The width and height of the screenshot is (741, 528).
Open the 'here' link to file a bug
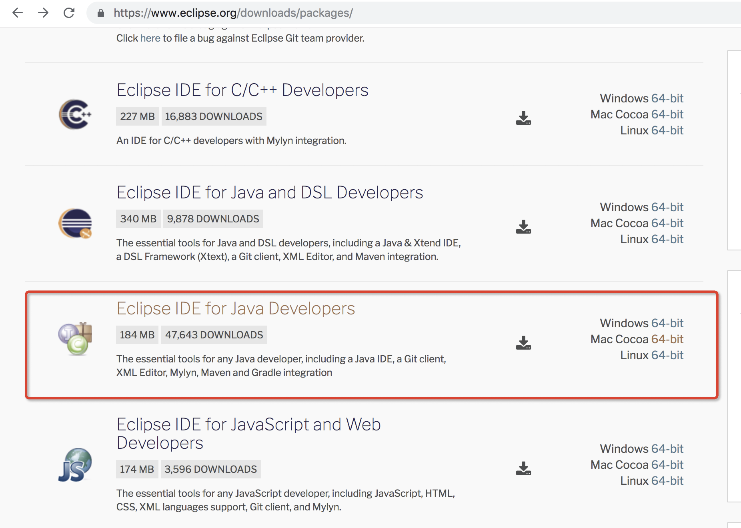[150, 38]
